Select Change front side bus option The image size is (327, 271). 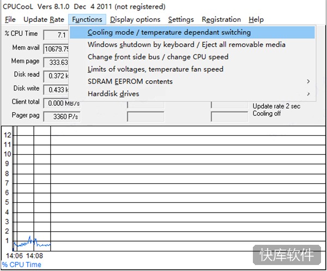click(x=192, y=57)
